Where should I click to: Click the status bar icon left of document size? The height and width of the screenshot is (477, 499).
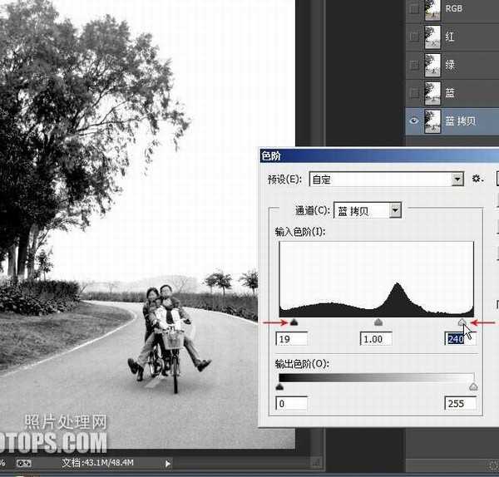[26, 463]
